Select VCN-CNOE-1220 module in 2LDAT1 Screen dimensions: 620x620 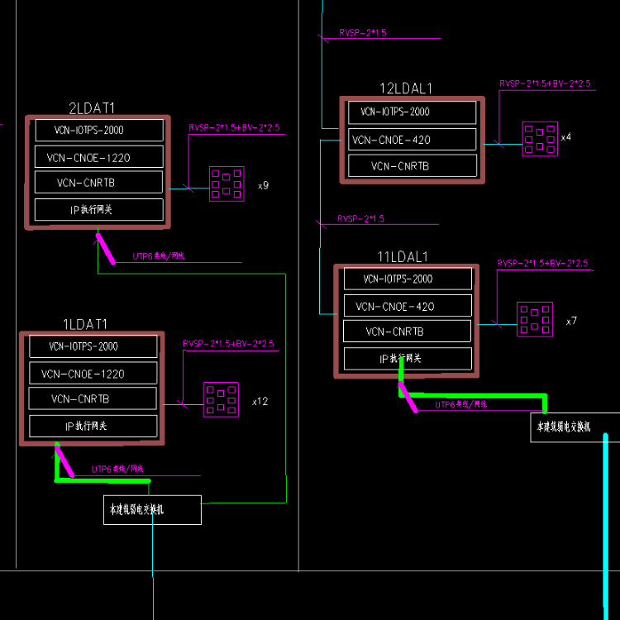[99, 156]
